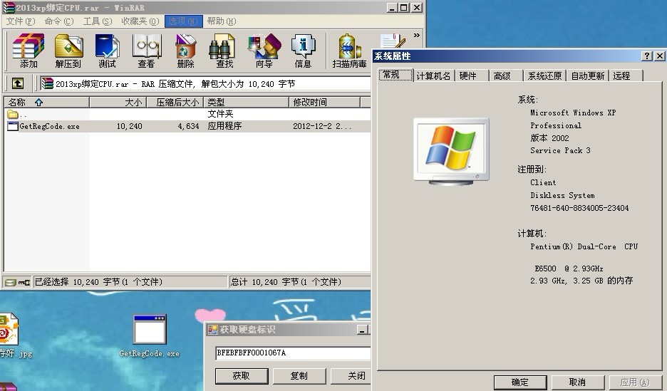Click the 确定 (OK) button in System Properties

(x=519, y=382)
